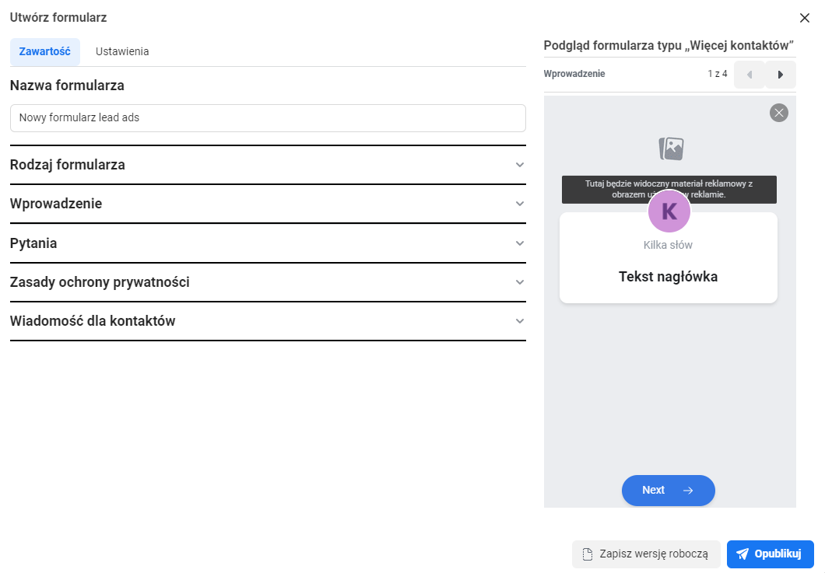Click the Kilka słów text in preview
The image size is (825, 573).
pyautogui.click(x=668, y=245)
